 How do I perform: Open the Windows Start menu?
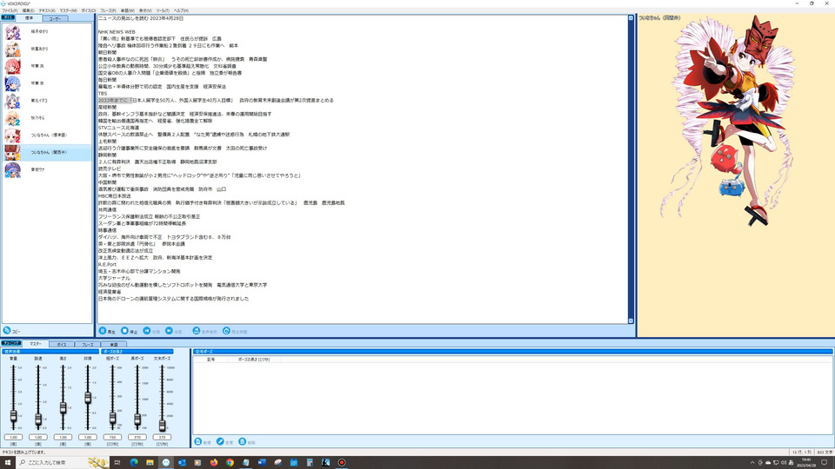[x=8, y=463]
